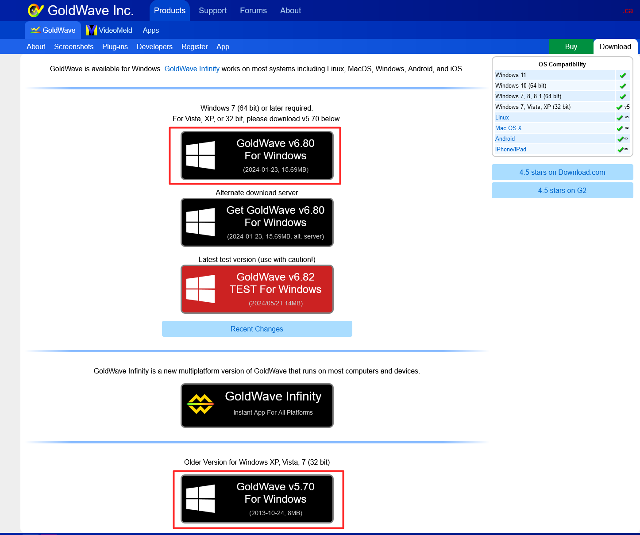Click green checkmark in Windows 11 row
This screenshot has height=535, width=640.
coord(623,75)
